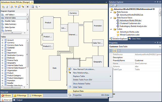
Task: Select New Named Calculation menu entry
Action: point(84,69)
